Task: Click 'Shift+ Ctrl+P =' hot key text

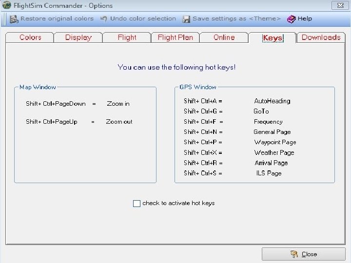Action: point(203,142)
